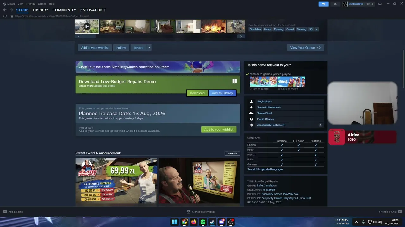Click the EstusAddict profile avatar
The width and height of the screenshot is (405, 227).
tap(345, 4)
